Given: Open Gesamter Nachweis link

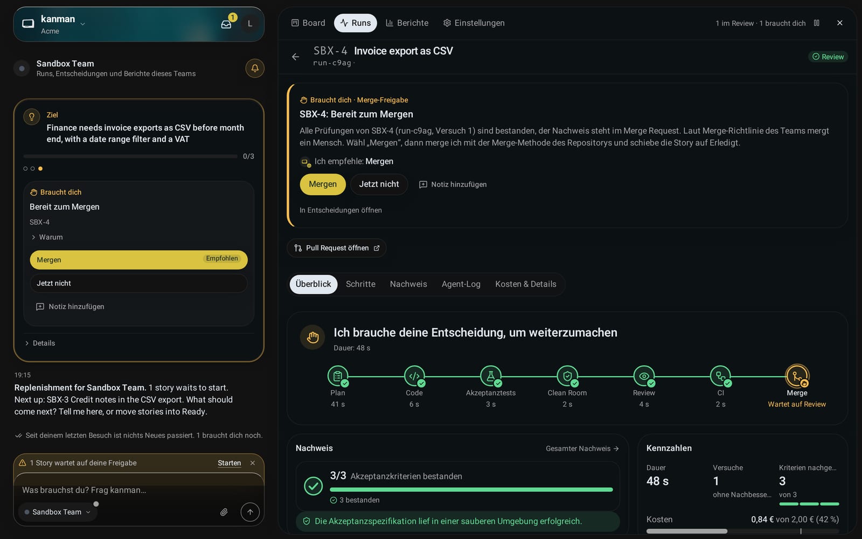Looking at the screenshot, I should tap(582, 448).
